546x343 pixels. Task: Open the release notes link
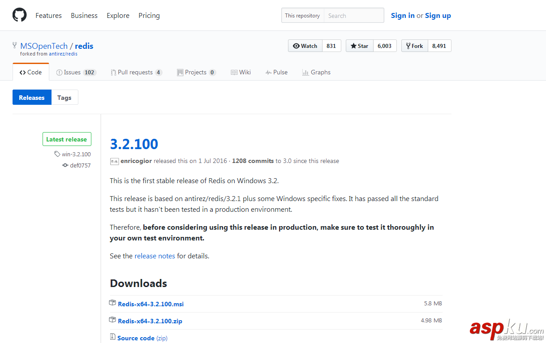point(155,256)
